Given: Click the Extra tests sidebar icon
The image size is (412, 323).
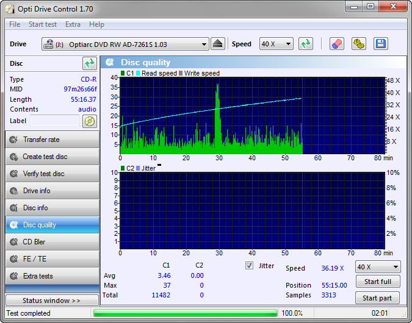Looking at the screenshot, I should coord(13,276).
